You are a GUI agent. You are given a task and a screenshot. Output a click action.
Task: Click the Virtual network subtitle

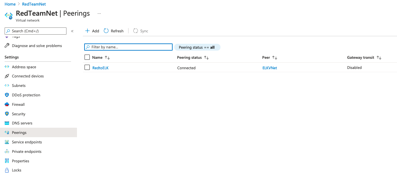pos(28,20)
